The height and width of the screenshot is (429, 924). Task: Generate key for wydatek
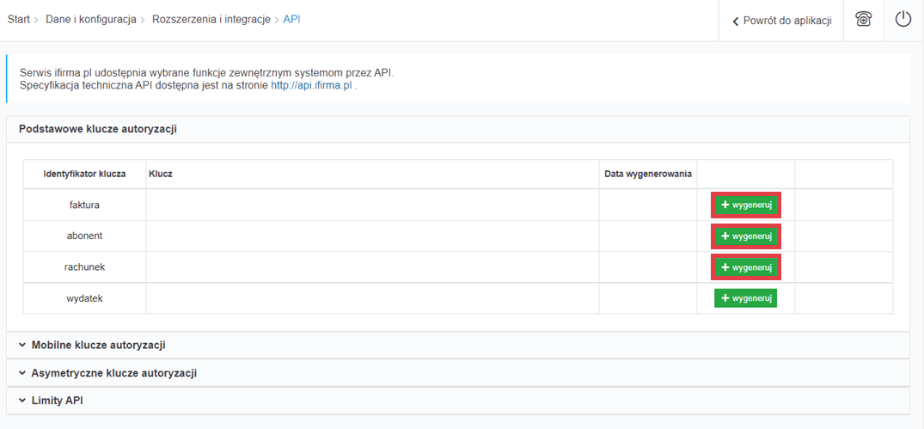pyautogui.click(x=745, y=298)
